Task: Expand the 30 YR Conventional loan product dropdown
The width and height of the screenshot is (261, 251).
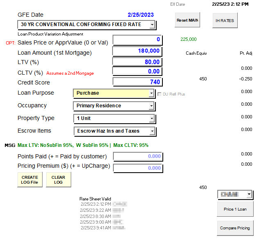Action: (152, 25)
